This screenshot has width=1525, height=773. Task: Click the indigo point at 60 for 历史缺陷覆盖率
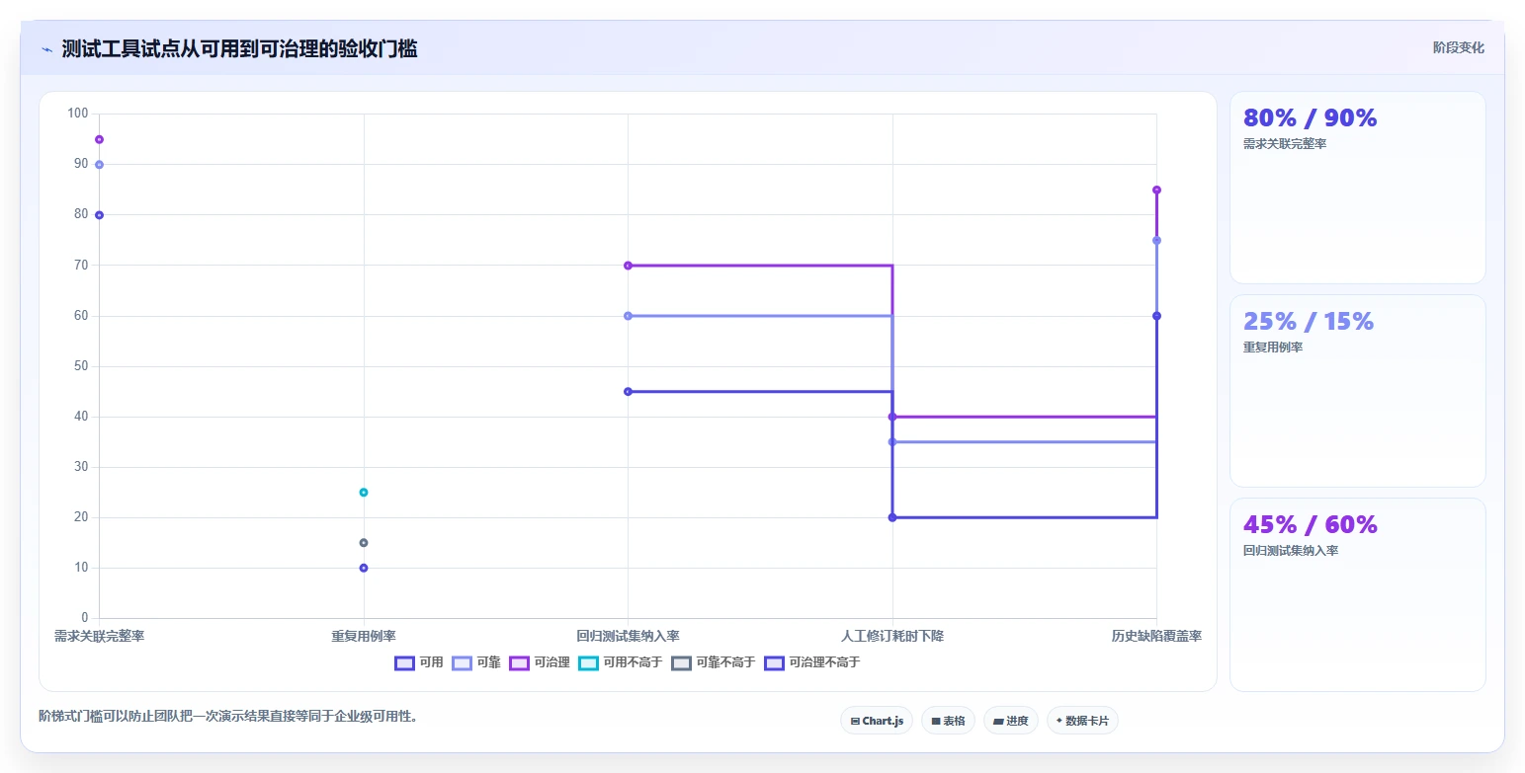point(1156,316)
